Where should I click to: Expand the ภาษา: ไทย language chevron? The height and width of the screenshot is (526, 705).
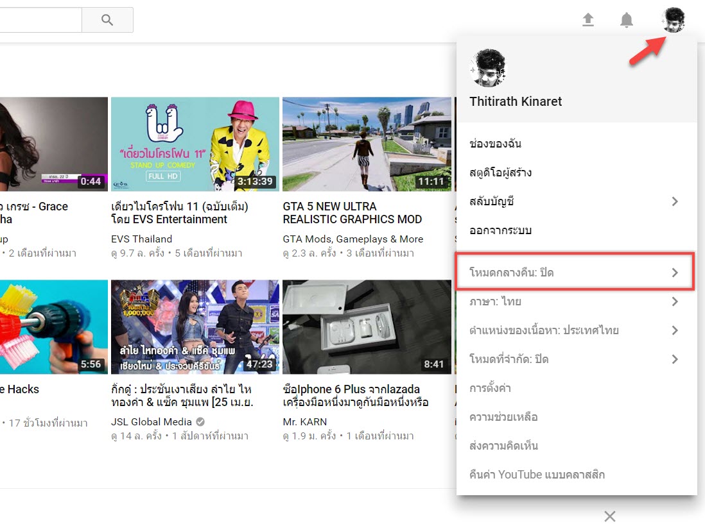[x=674, y=301]
